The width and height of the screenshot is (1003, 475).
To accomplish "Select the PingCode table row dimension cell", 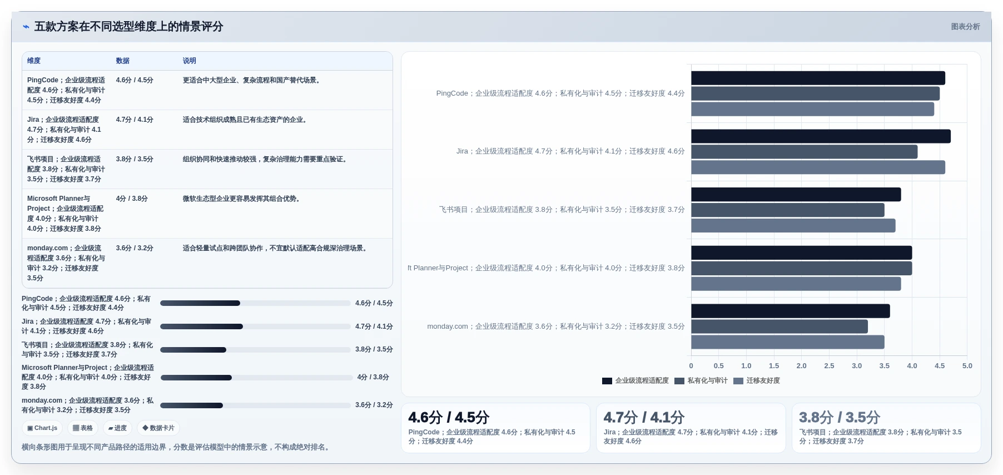I will click(67, 90).
